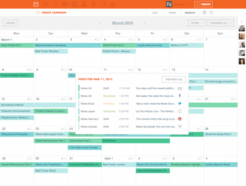Image resolution: width=246 pixels, height=186 pixels.
Task: Switch to the Day view tab
Action: pyautogui.click(x=155, y=13)
